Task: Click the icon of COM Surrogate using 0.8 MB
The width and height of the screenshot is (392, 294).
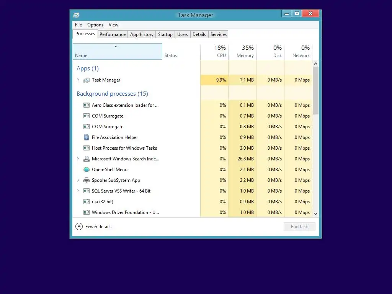Action: click(87, 127)
